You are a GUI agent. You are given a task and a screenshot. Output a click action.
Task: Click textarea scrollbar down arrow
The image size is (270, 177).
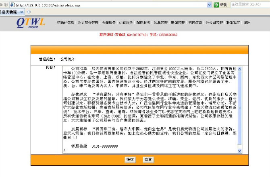(x=240, y=151)
